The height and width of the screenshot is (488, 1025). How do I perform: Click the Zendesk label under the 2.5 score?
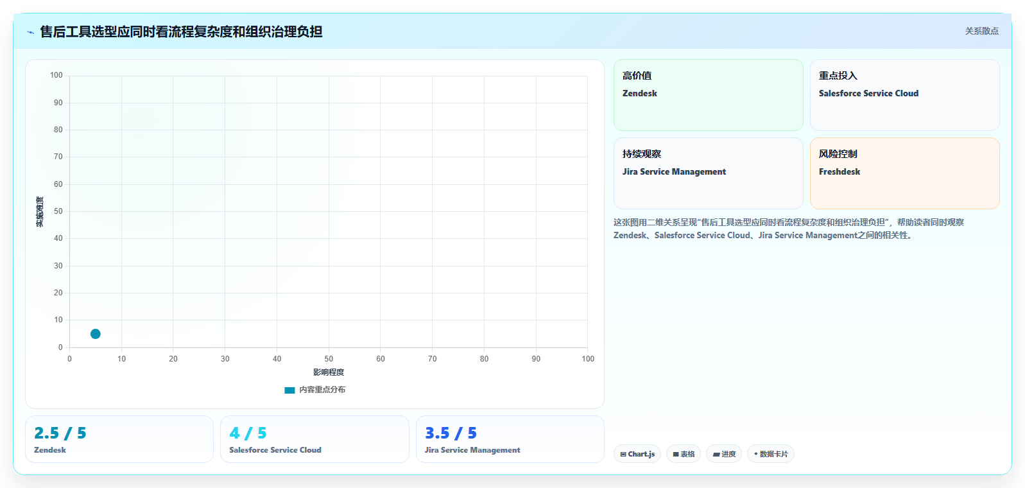tap(50, 450)
